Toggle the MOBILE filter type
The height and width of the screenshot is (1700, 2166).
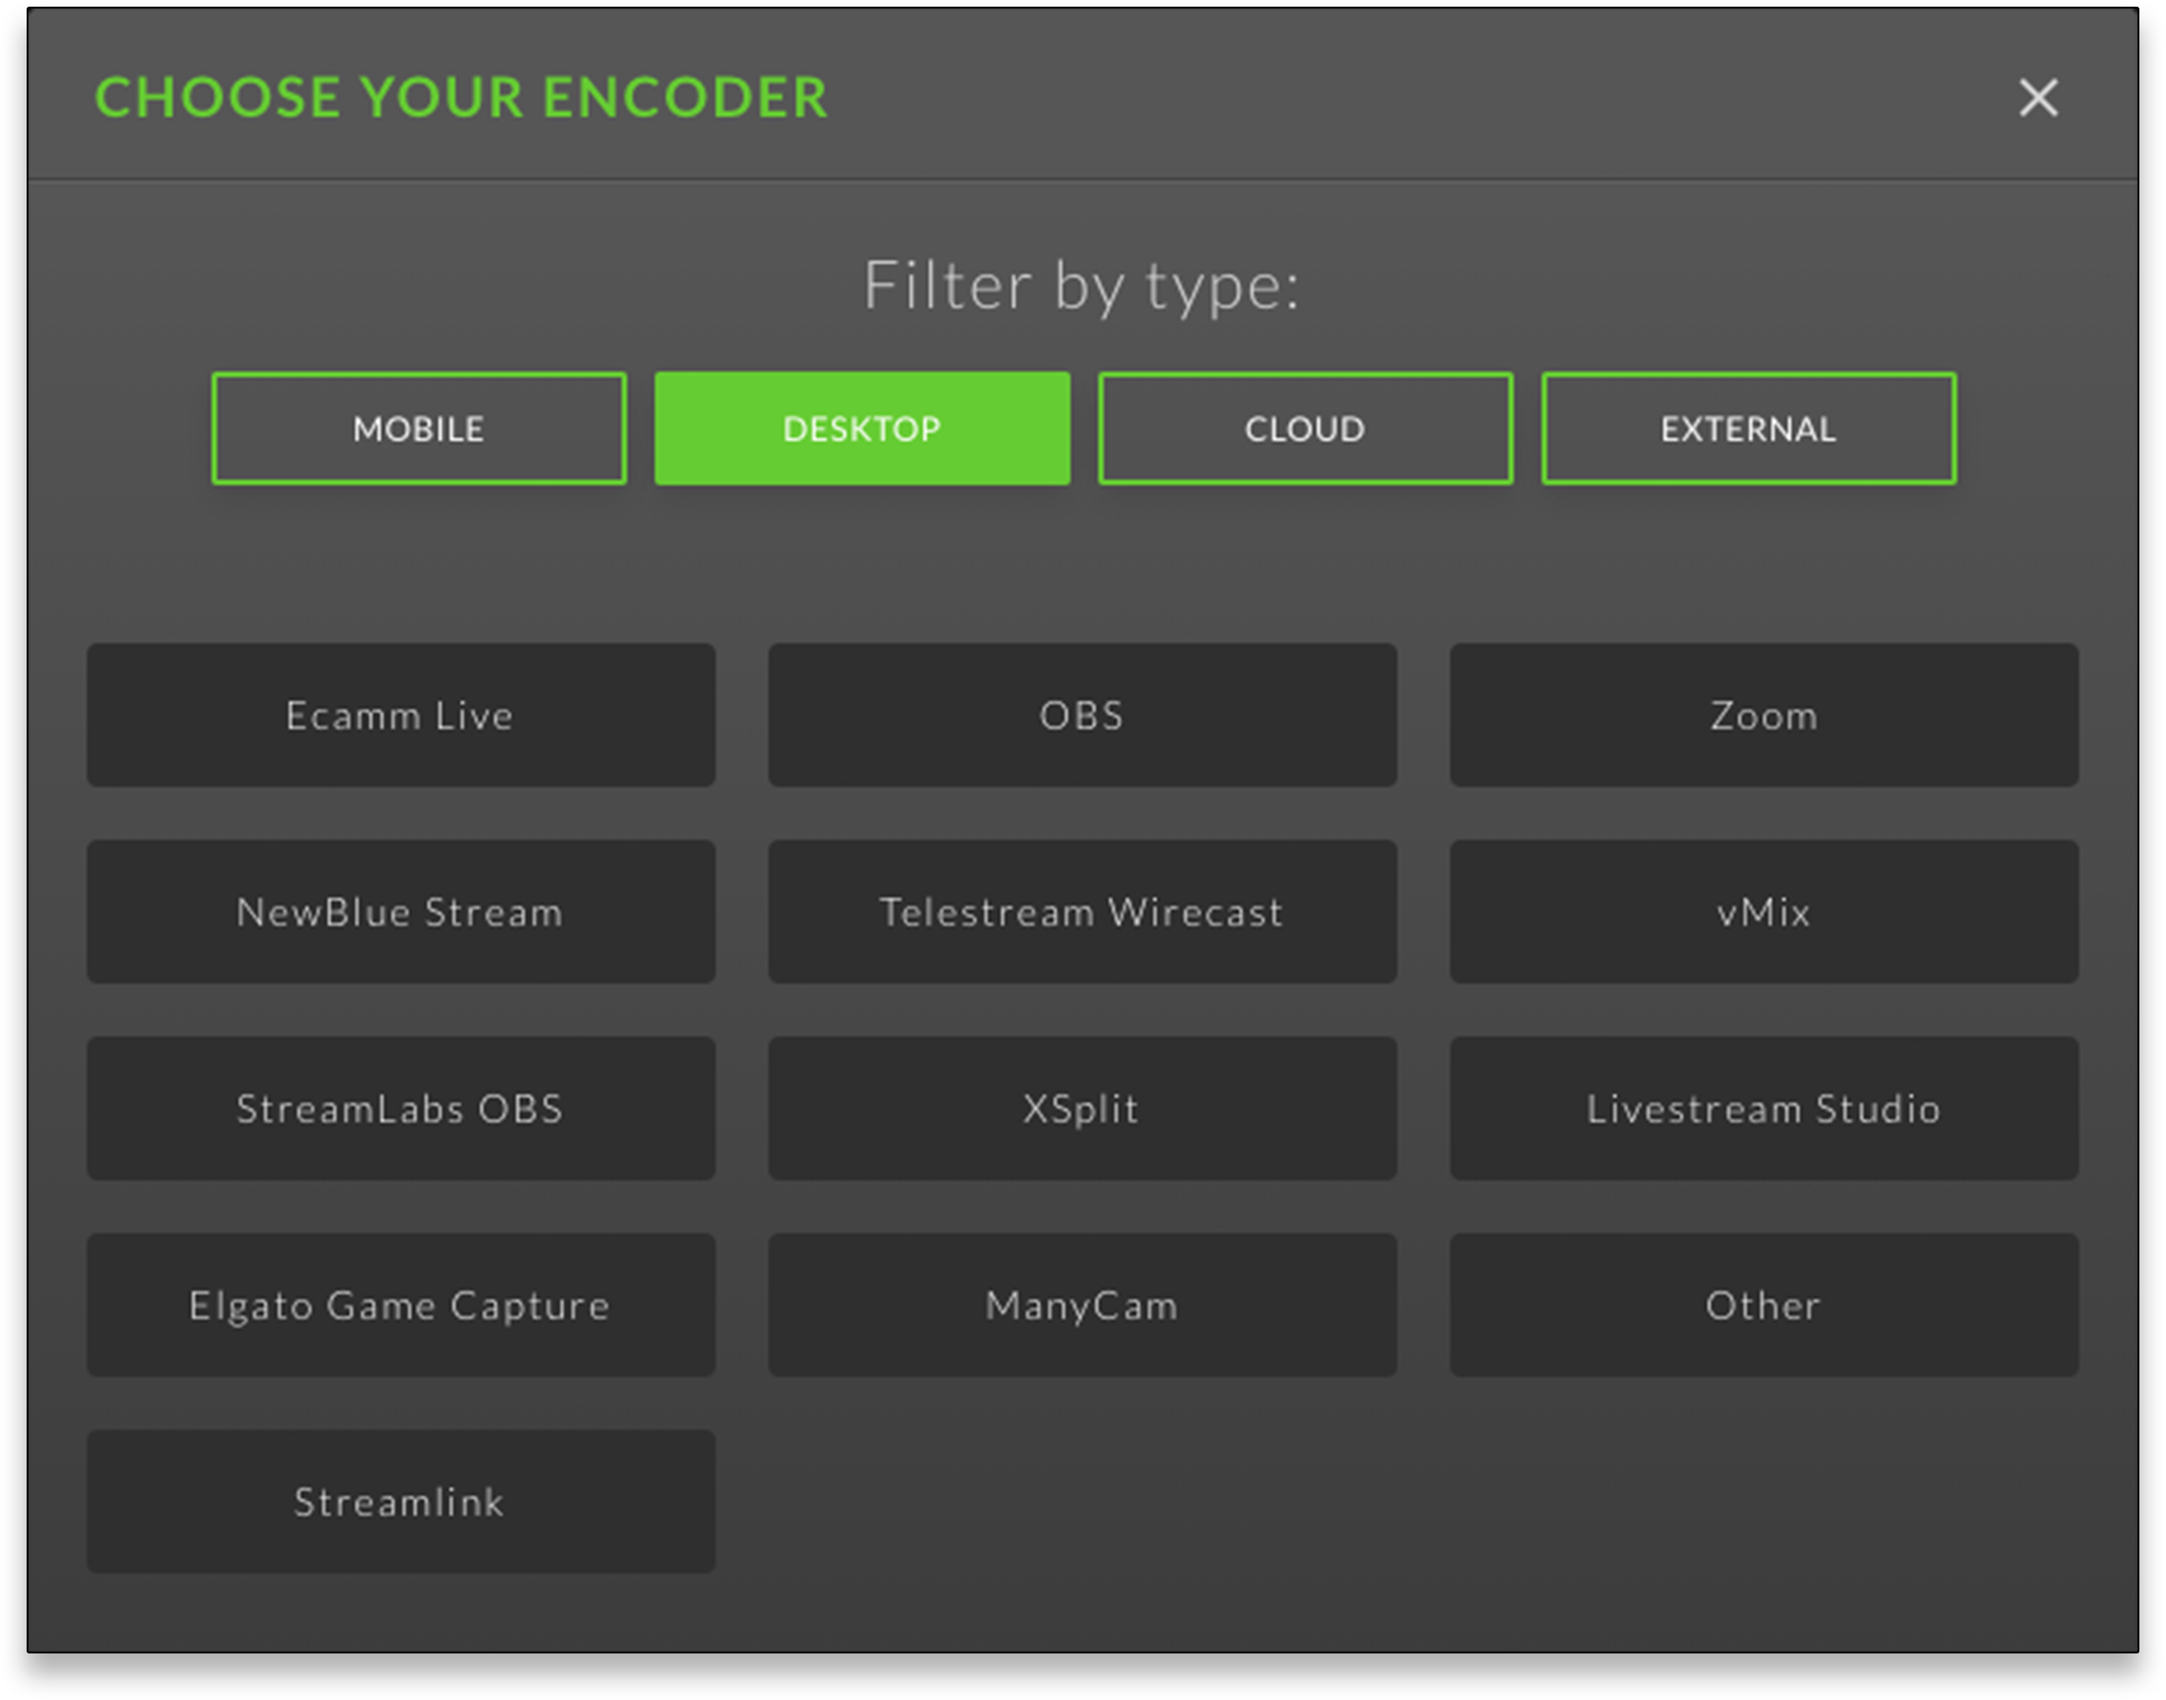coord(420,427)
